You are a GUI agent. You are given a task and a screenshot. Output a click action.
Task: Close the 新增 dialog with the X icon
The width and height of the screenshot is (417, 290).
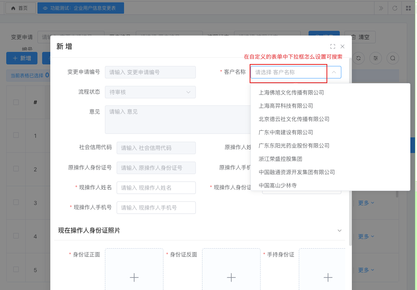coord(342,46)
